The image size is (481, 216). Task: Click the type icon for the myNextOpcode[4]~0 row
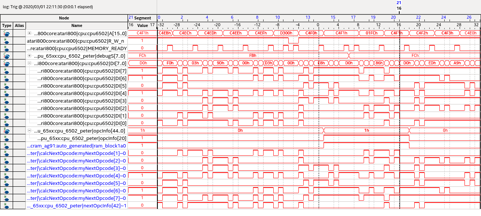click(x=7, y=176)
